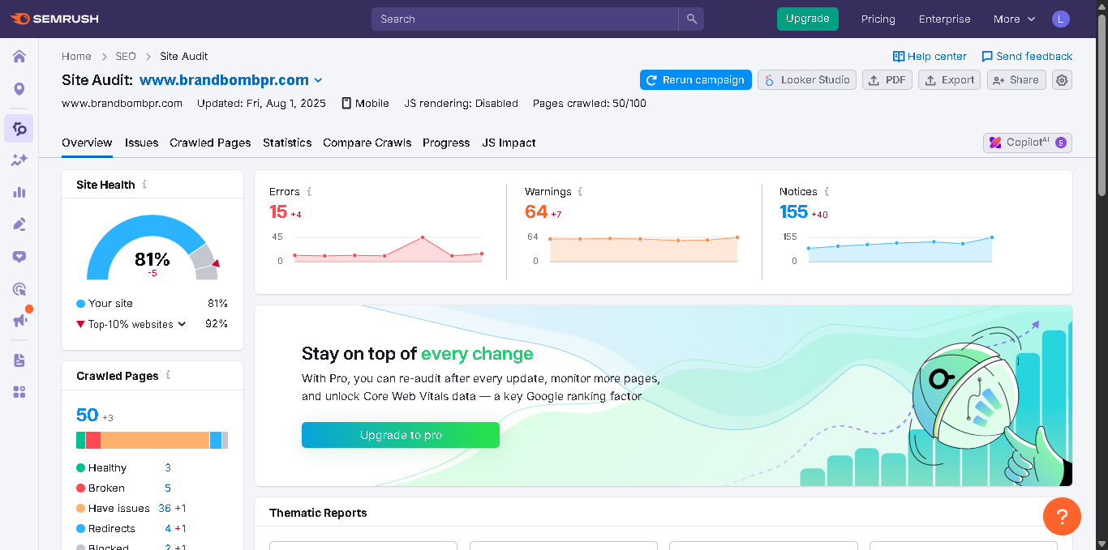1108x550 pixels.
Task: Open the Enterprise link
Action: [944, 19]
